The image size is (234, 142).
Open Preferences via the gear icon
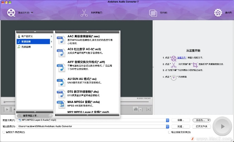[218, 13]
